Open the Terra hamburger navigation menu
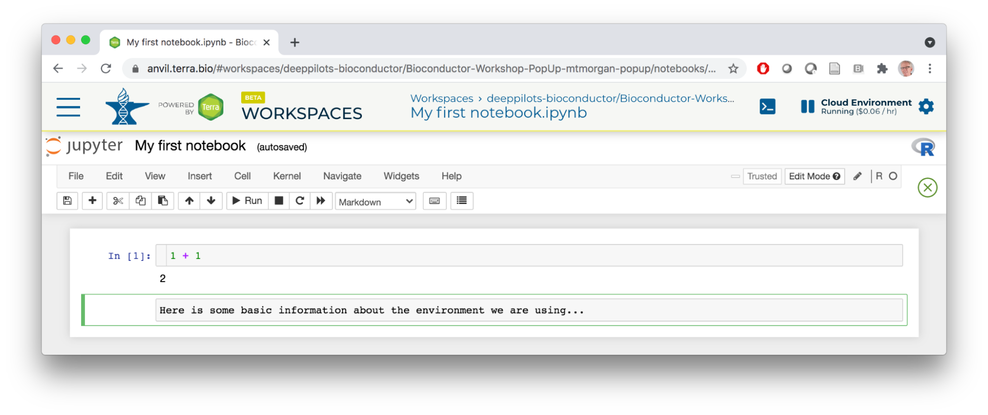Image resolution: width=988 pixels, height=415 pixels. [68, 107]
